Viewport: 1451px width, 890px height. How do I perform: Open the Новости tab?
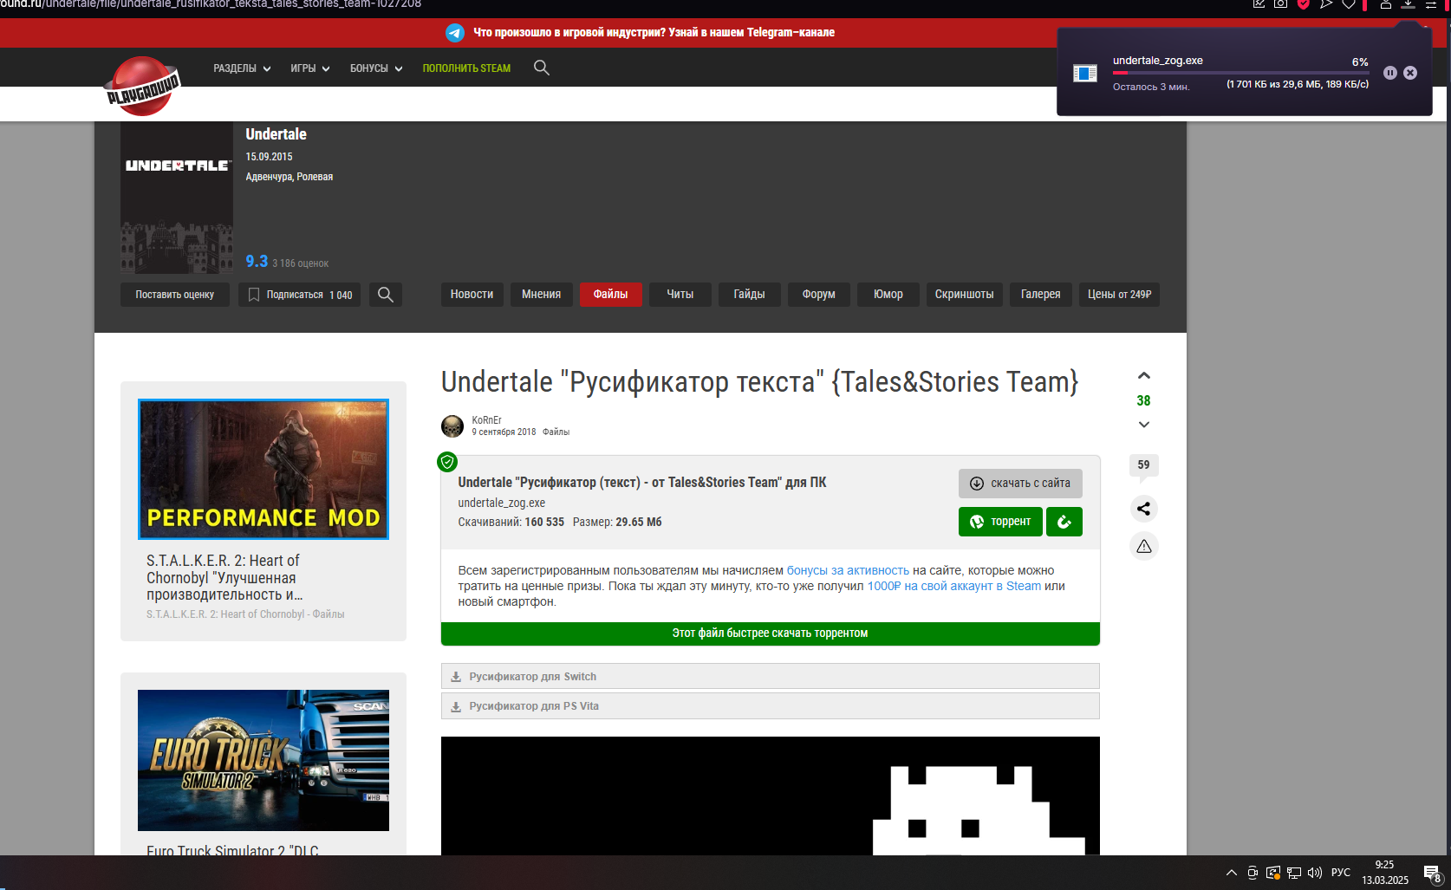click(x=472, y=295)
